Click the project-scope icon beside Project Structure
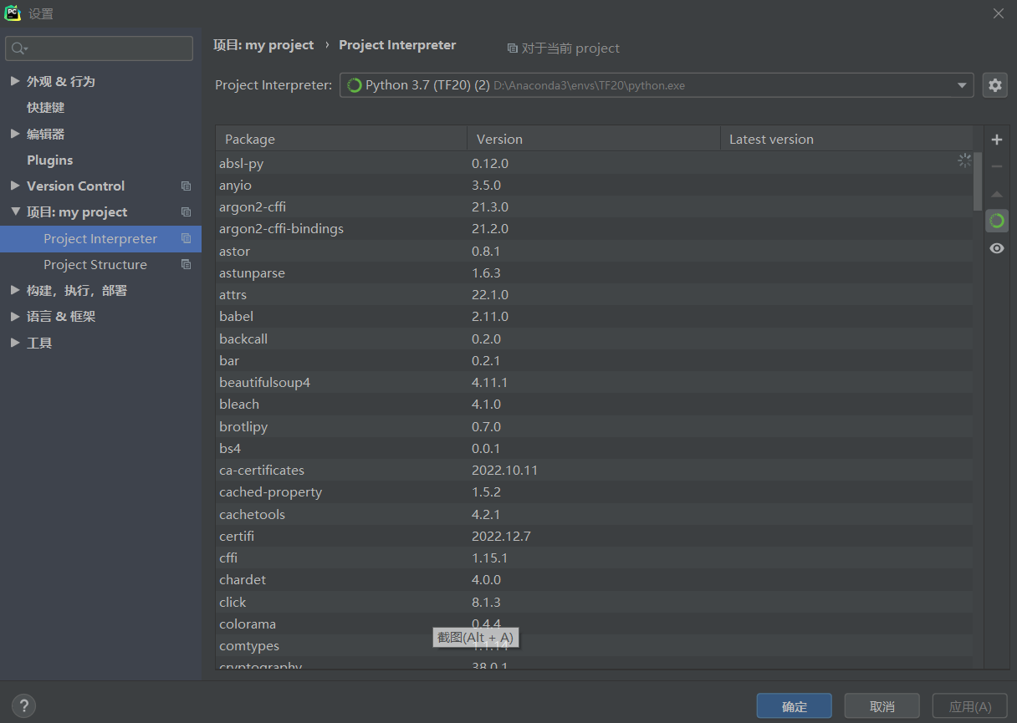1017x723 pixels. pyautogui.click(x=186, y=265)
